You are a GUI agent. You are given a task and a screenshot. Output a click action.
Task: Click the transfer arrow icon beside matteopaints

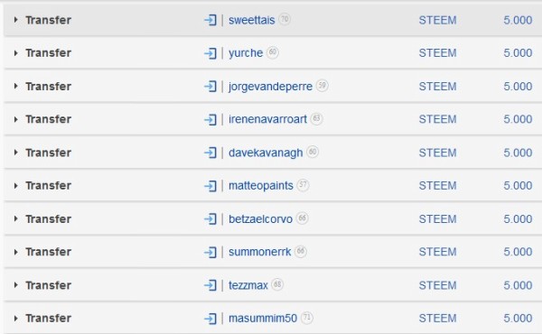coord(210,186)
